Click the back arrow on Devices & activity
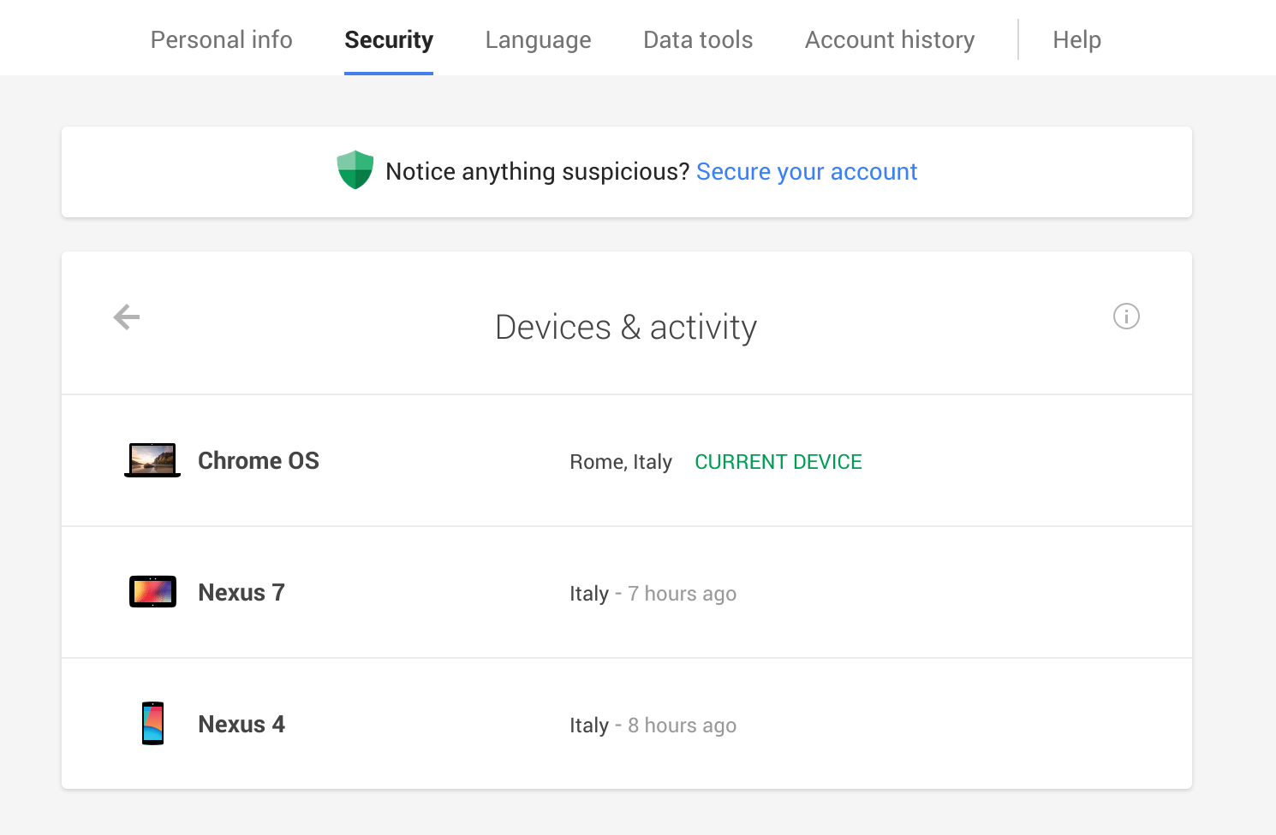This screenshot has width=1276, height=835. pyautogui.click(x=126, y=317)
